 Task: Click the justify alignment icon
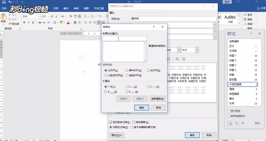(x=99, y=23)
